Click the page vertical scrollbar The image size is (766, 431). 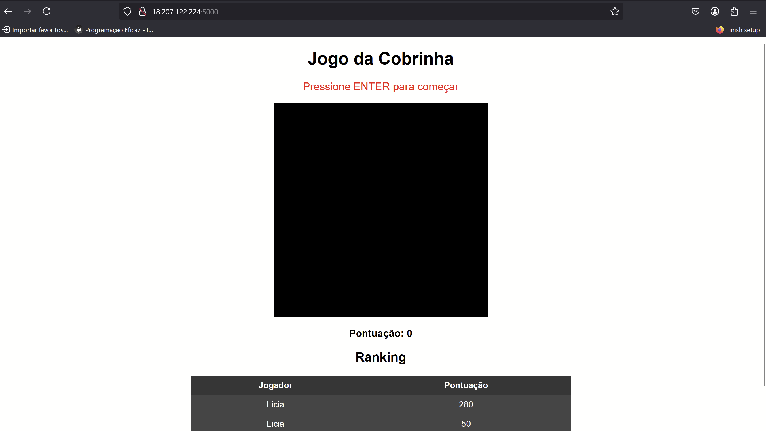(x=764, y=214)
